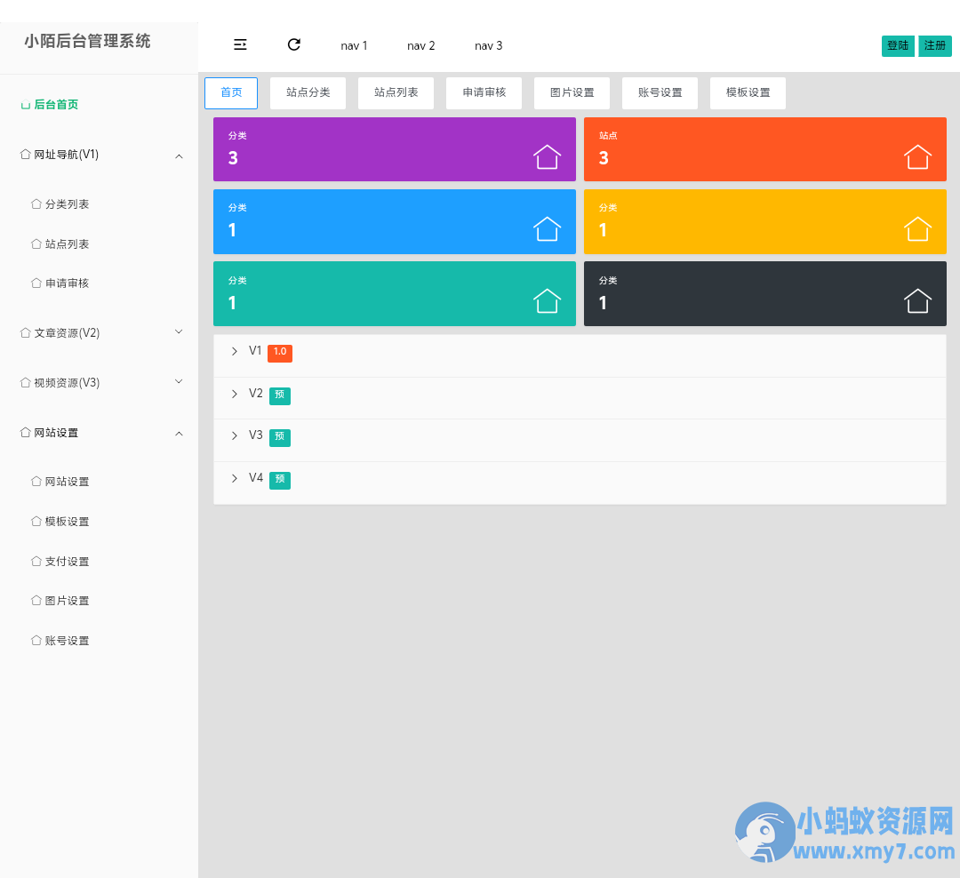
Task: Click the refresh icon in top bar
Action: [294, 44]
